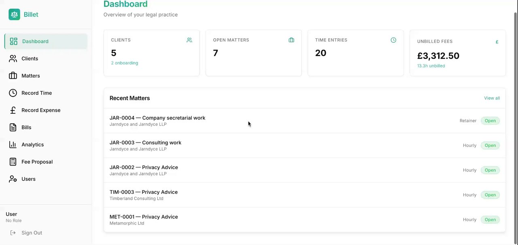Click the Users gear-person icon
518x245 pixels.
pos(13,179)
